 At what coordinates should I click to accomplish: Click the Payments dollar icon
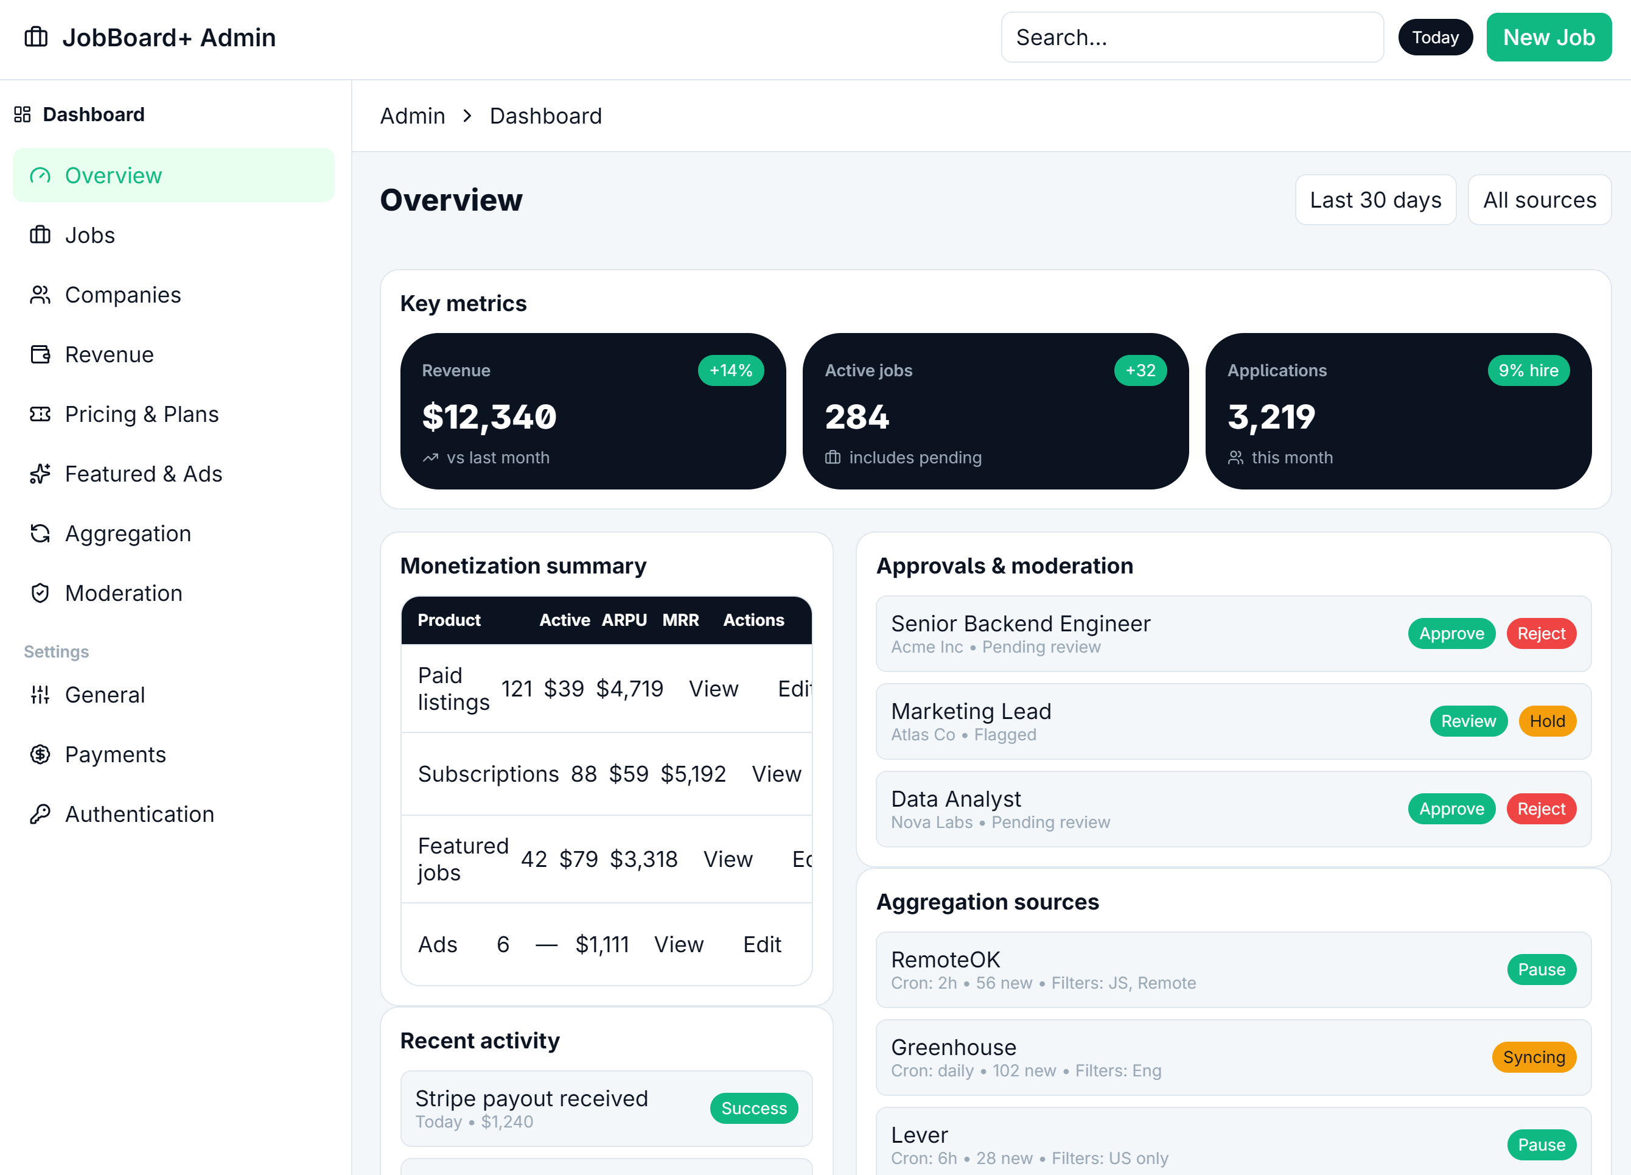pyautogui.click(x=40, y=754)
